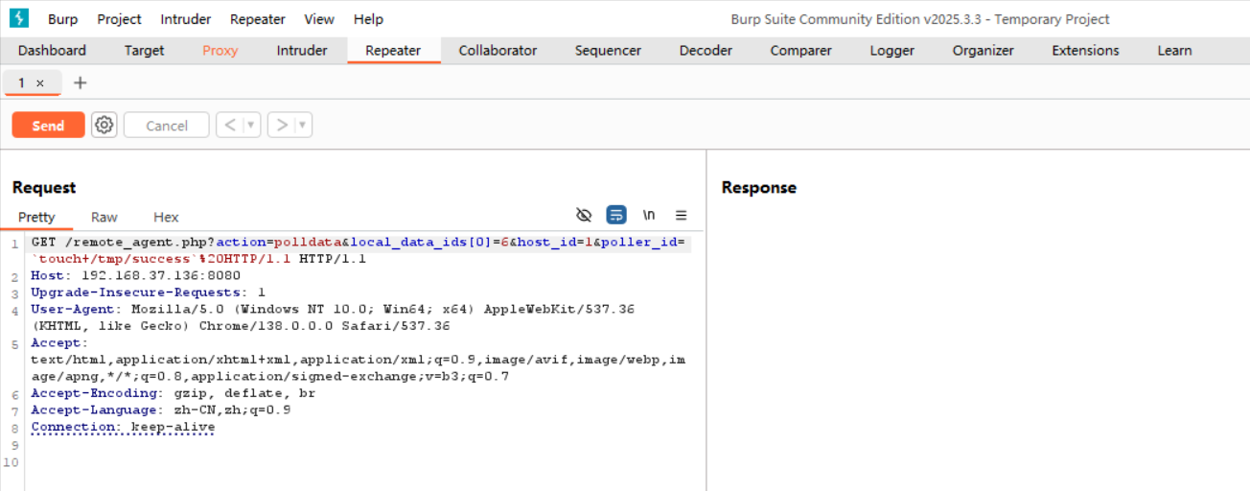
Task: Click the Accept-Language header line
Action: [x=160, y=409]
